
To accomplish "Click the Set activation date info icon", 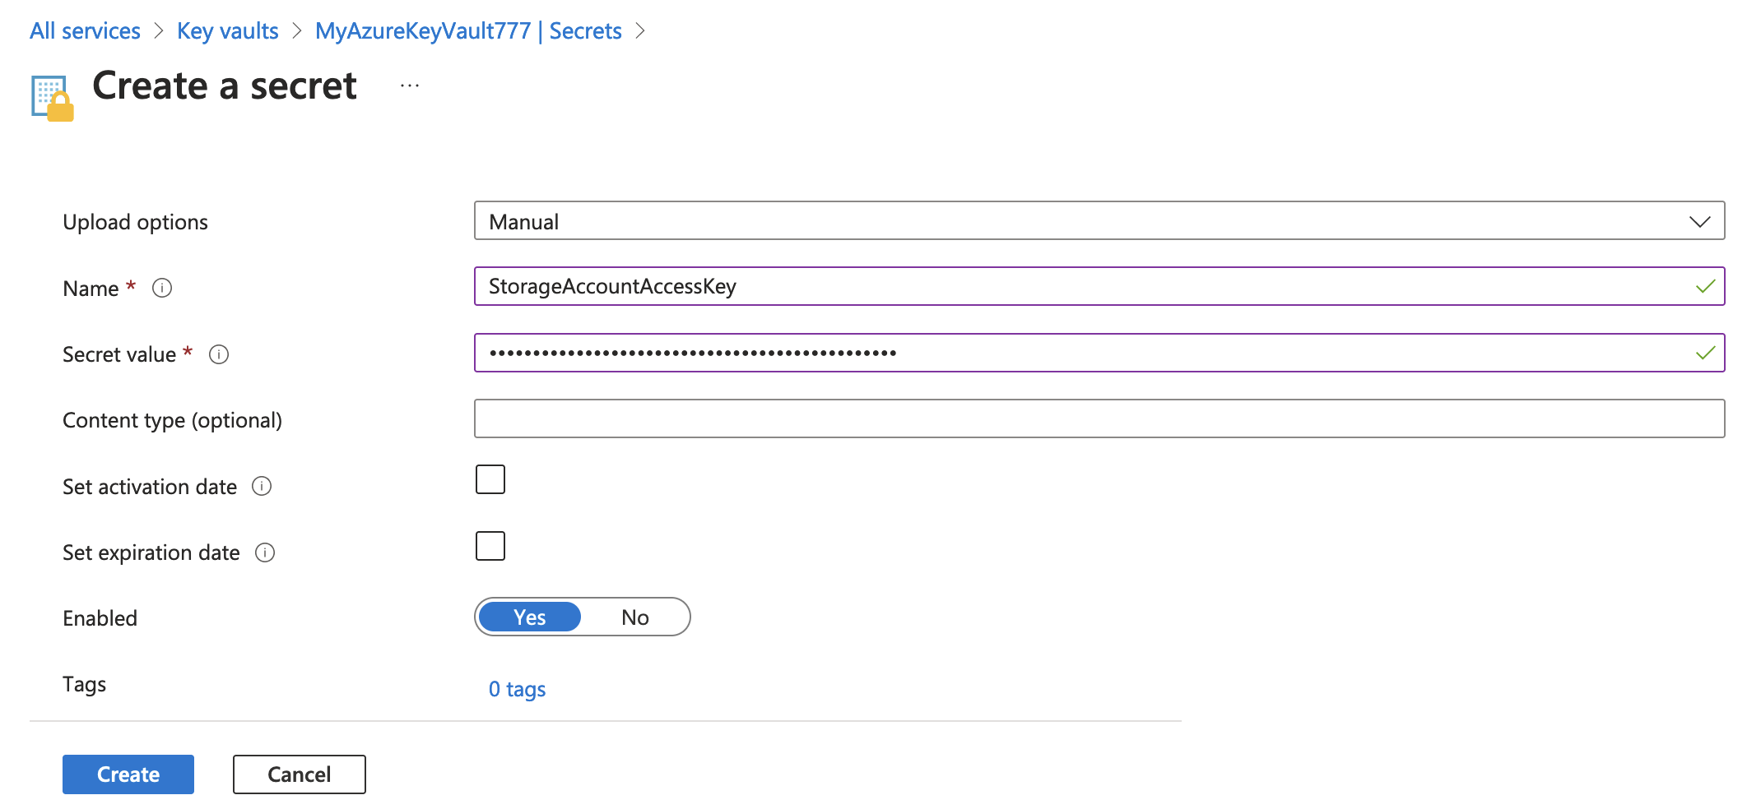I will (x=262, y=486).
